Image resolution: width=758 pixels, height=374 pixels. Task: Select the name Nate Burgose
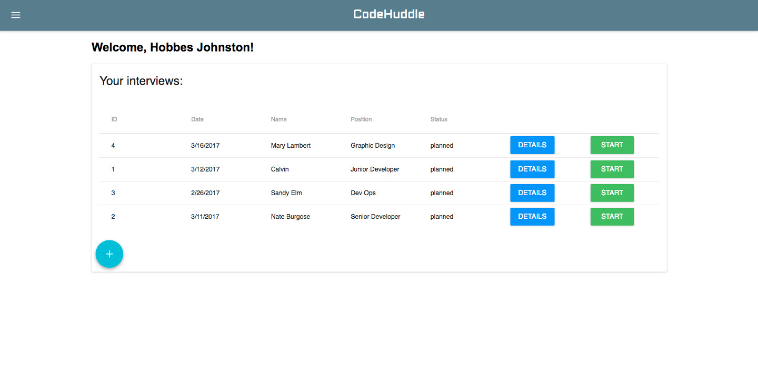291,217
